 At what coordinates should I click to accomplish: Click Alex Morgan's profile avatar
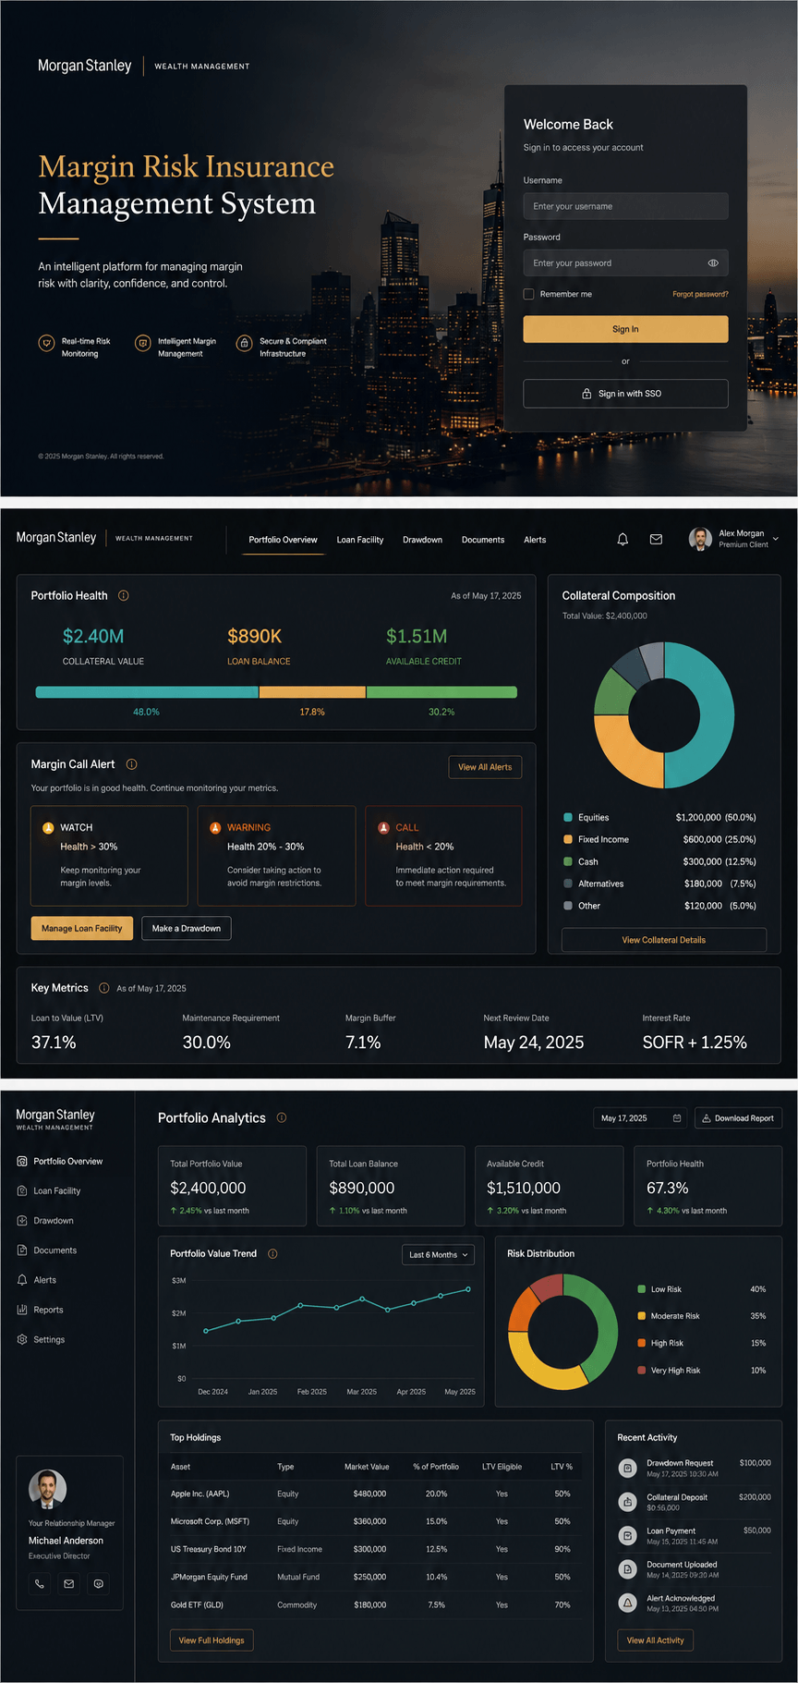[x=700, y=539]
